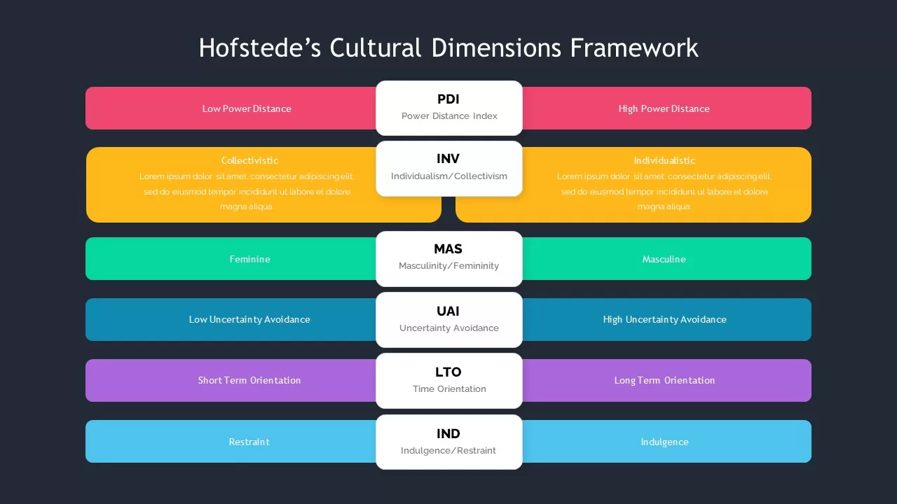The image size is (897, 504).
Task: Select the UAI heading
Action: [448, 311]
